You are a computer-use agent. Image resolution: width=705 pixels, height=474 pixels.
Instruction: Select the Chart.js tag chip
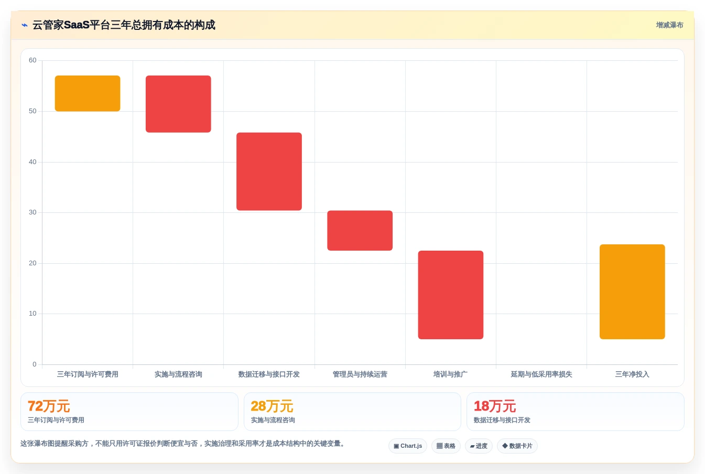tap(408, 446)
